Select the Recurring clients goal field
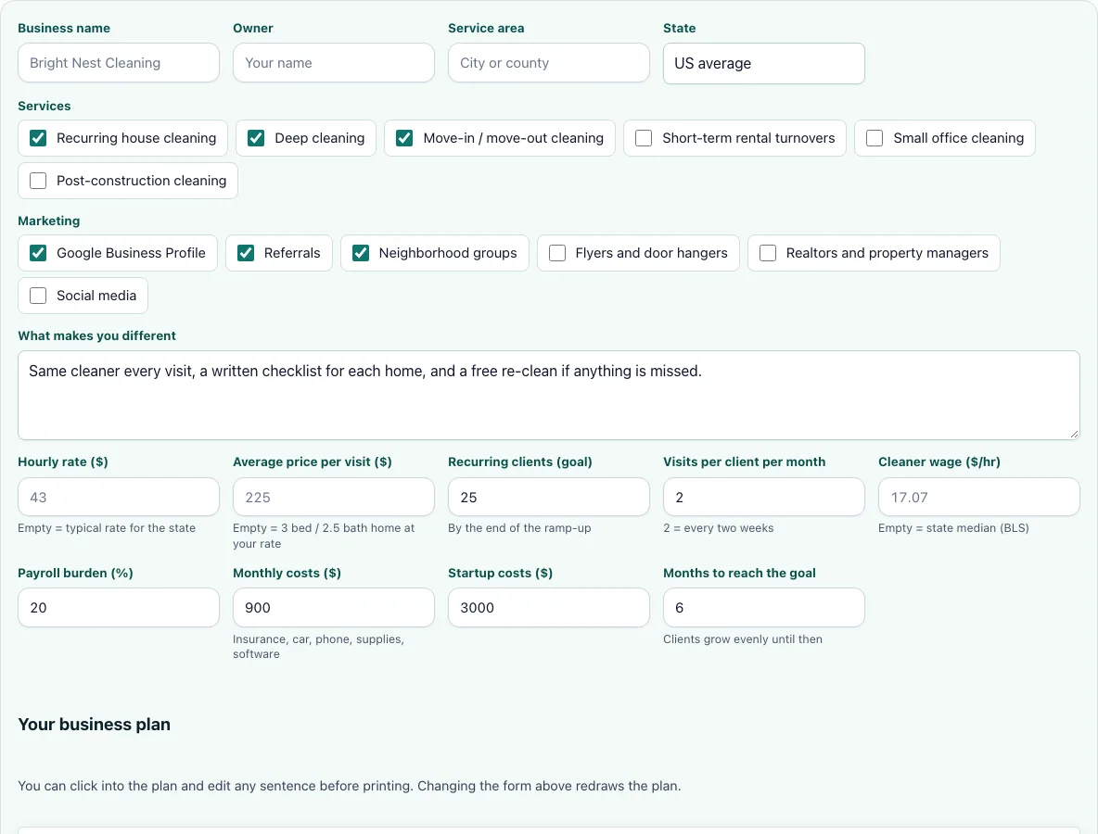Viewport: 1098px width, 834px height. tap(549, 498)
